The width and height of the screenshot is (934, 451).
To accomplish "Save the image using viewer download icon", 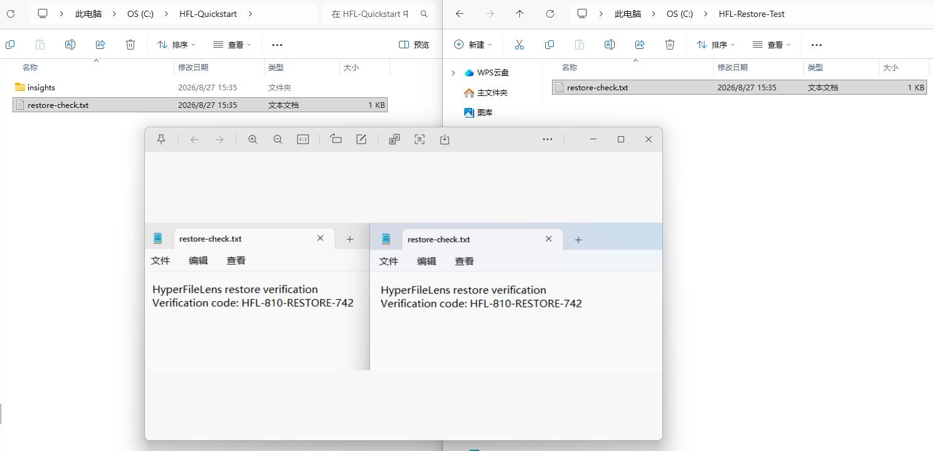I will [445, 139].
